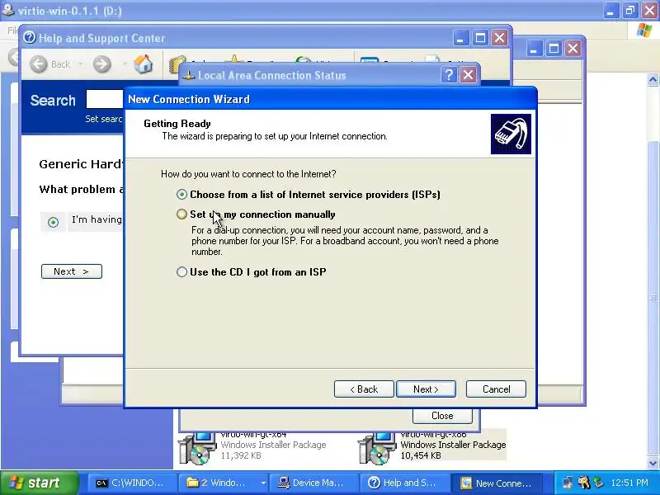The image size is (660, 495).
Task: Open the Start menu
Action: (39, 483)
